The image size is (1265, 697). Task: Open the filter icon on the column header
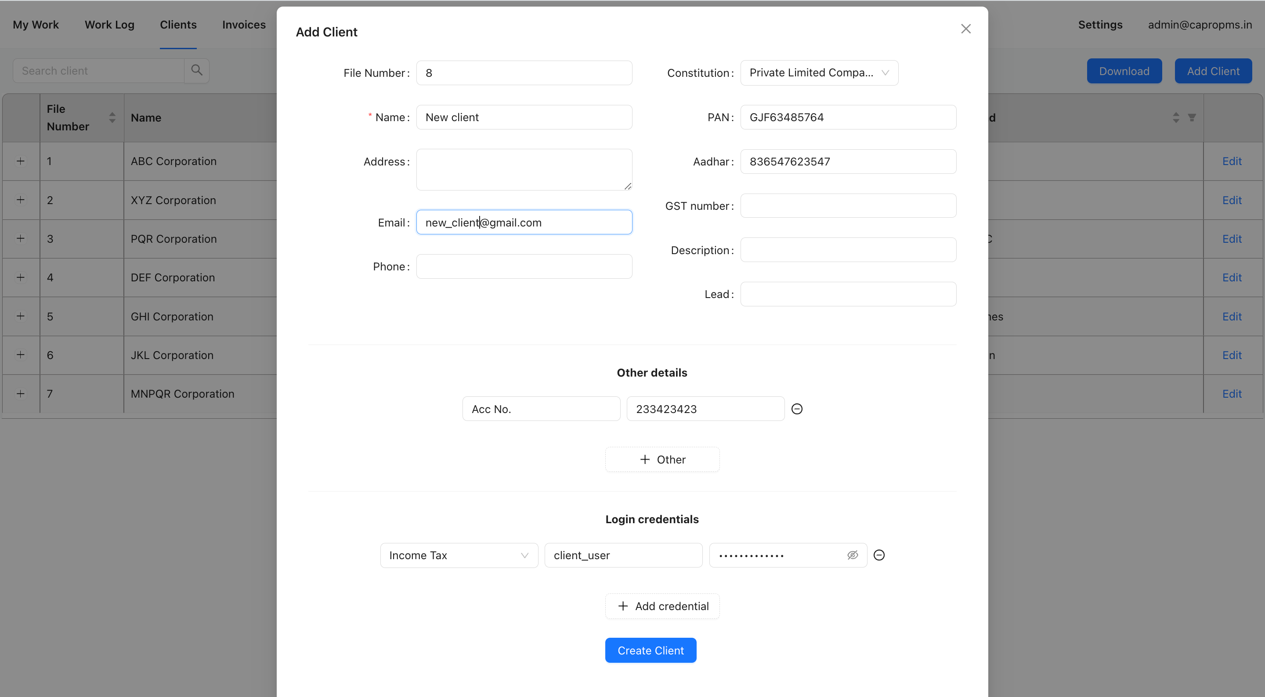[x=1193, y=117]
